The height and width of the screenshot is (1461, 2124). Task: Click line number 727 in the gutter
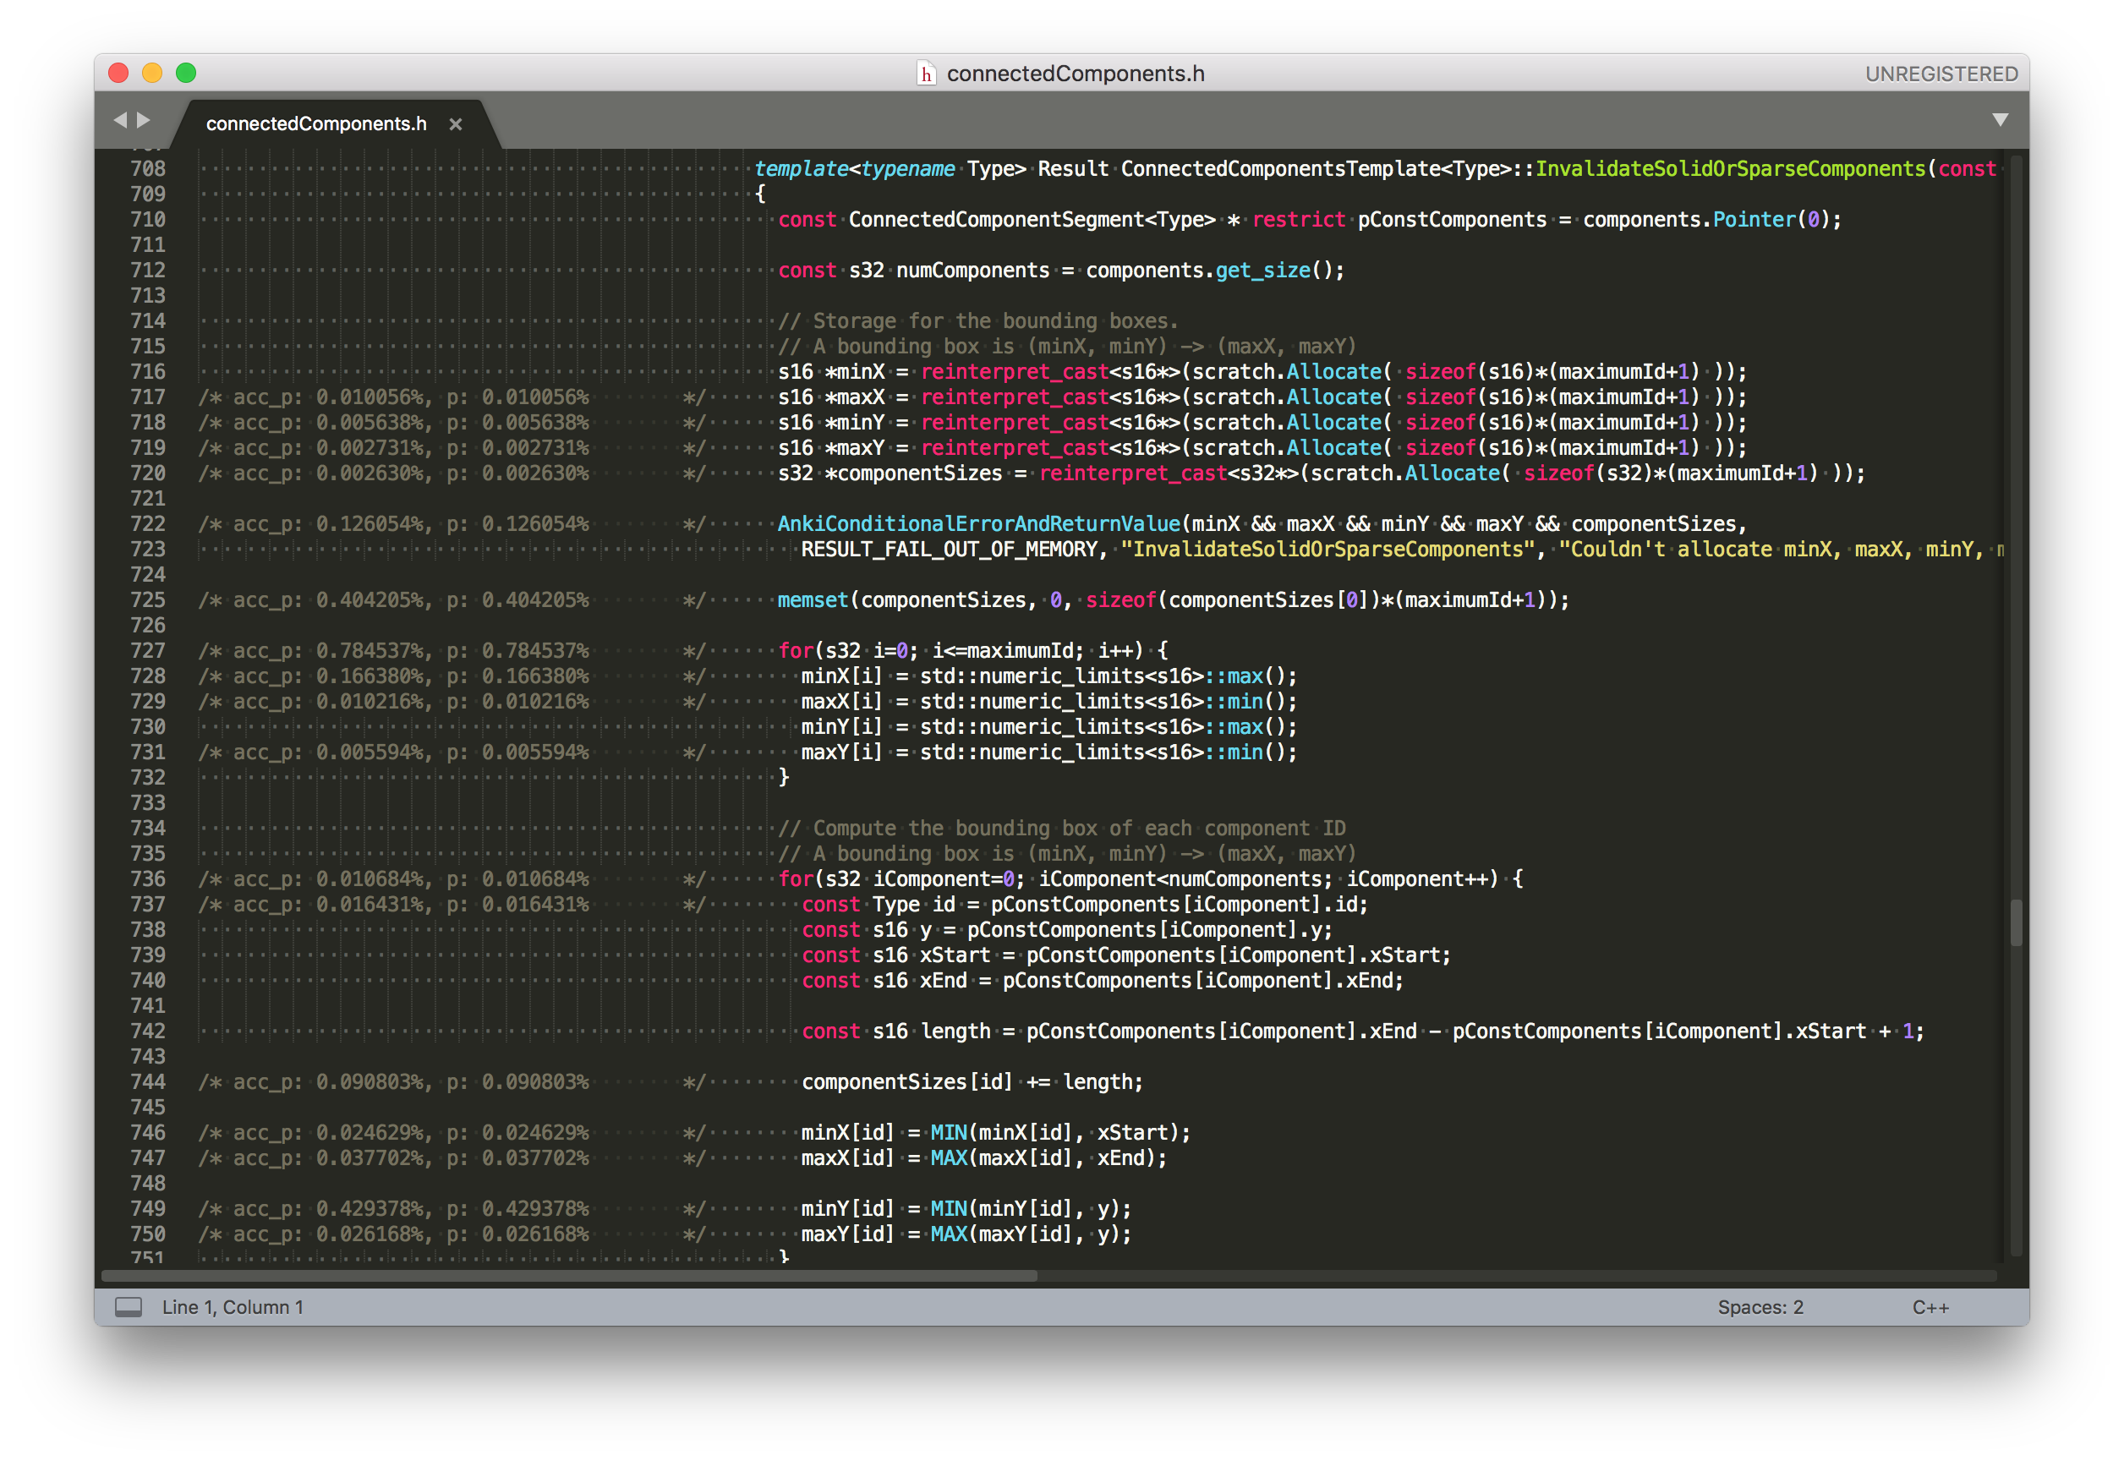[x=147, y=651]
